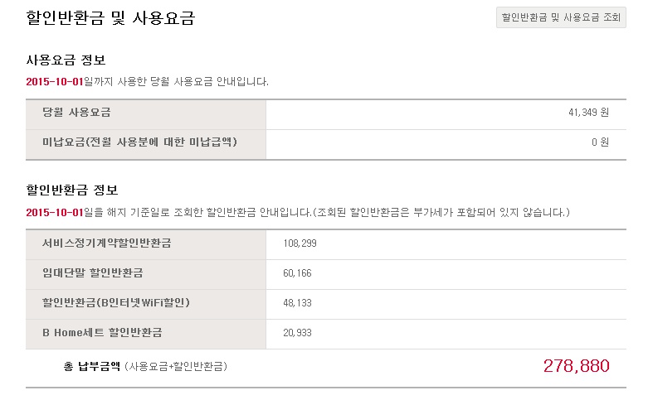Select 서비스정기계약할인반환금 row label
The width and height of the screenshot is (653, 400).
[x=106, y=243]
